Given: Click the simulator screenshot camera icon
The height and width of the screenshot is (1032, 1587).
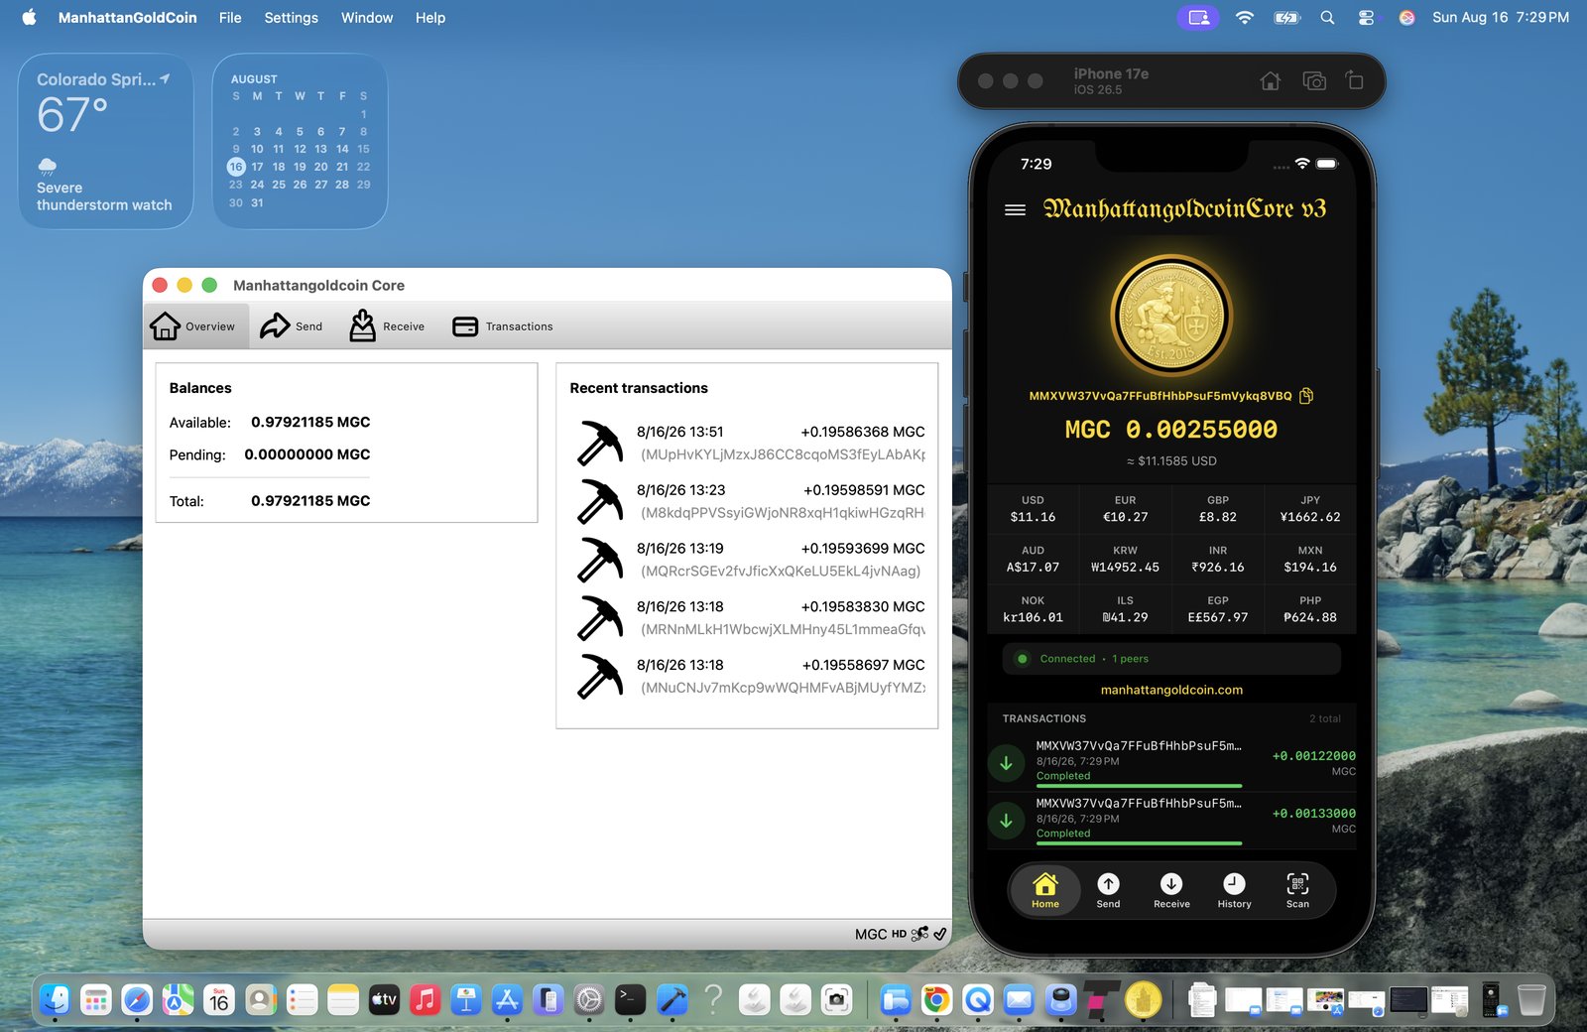Looking at the screenshot, I should 1314,81.
